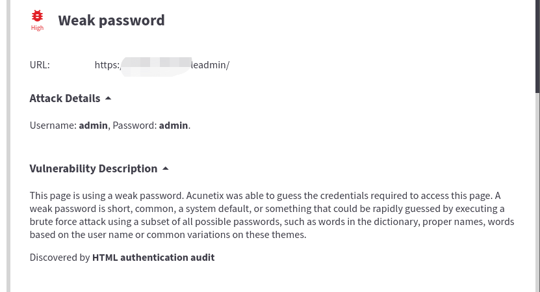The image size is (540, 292).
Task: Collapse Attack Details using its arrow
Action: [x=109, y=98]
